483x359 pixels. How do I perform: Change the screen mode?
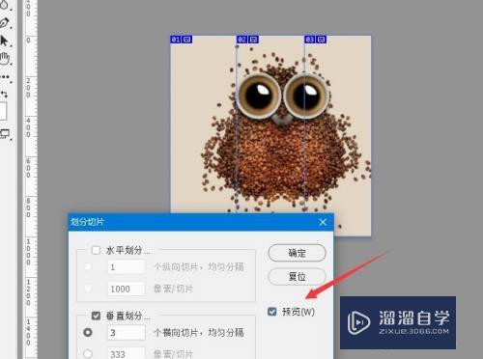5,134
